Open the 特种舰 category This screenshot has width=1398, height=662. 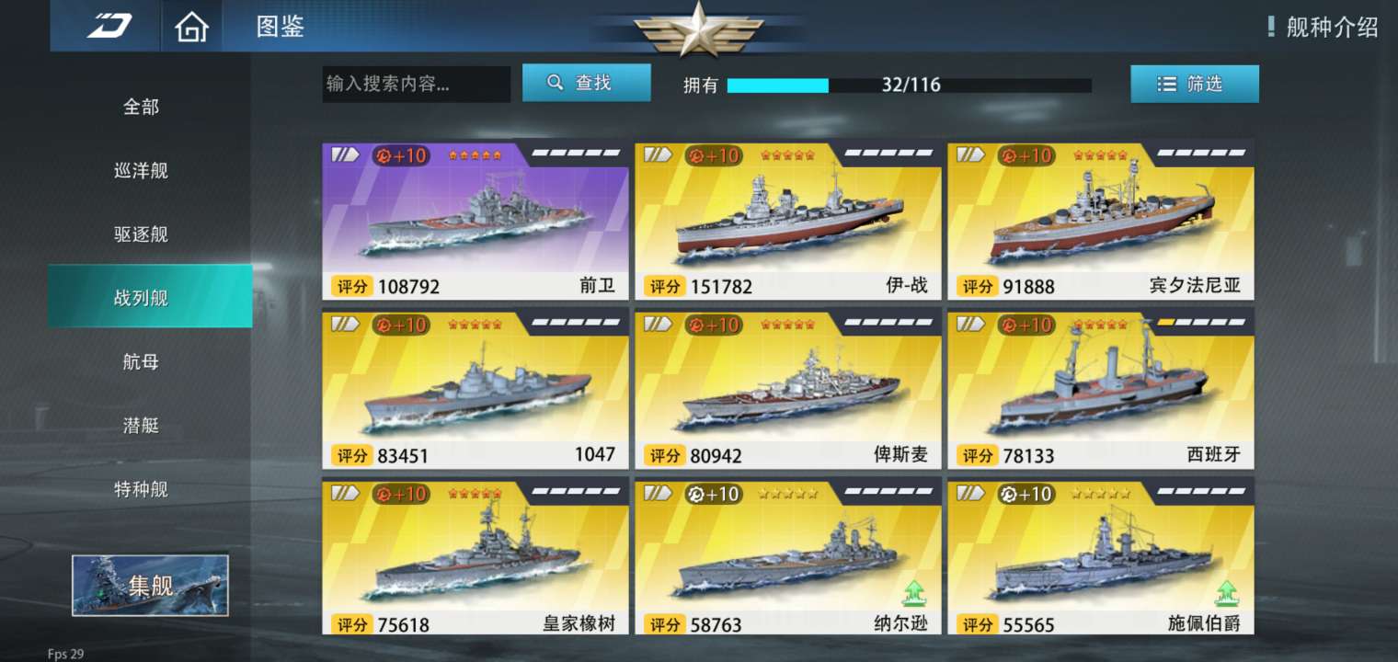click(141, 489)
